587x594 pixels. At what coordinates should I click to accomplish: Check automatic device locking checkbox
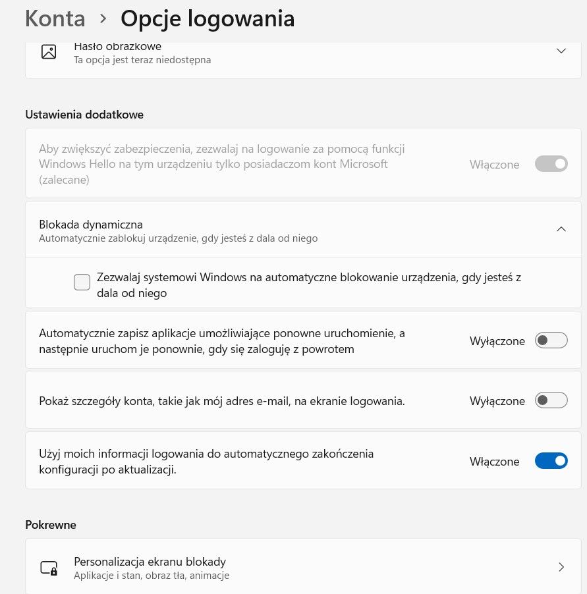point(82,283)
